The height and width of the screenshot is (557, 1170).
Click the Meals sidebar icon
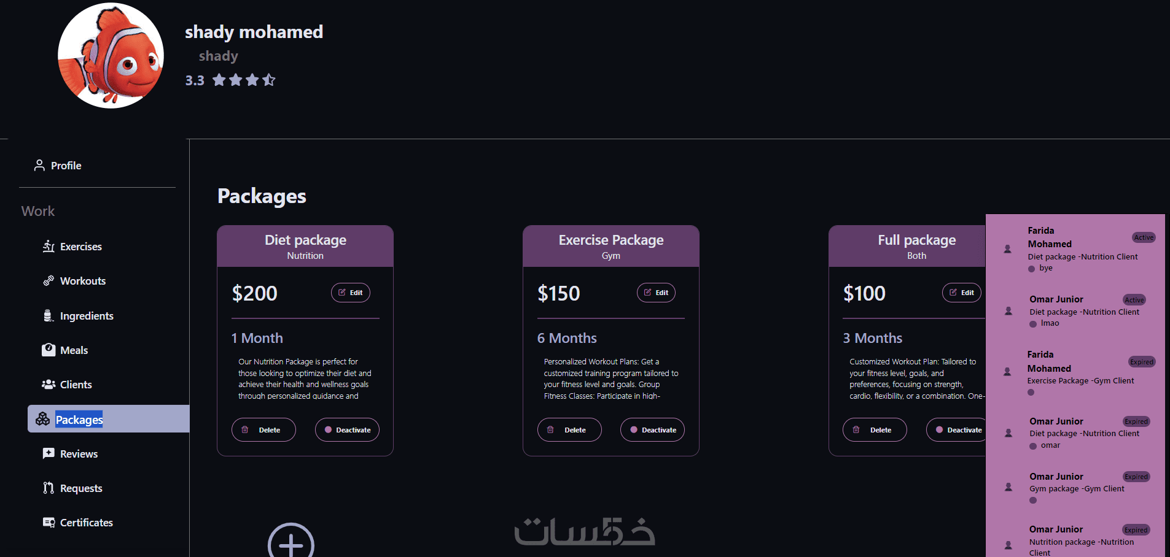pos(49,350)
